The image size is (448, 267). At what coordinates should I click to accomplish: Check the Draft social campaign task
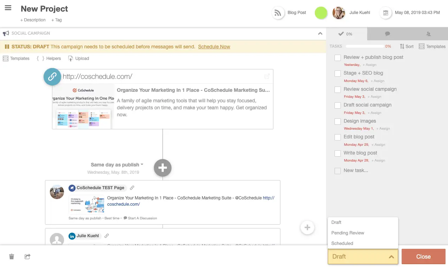tap(338, 105)
